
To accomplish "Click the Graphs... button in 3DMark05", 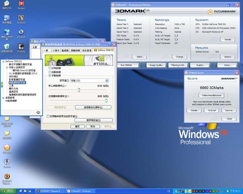I will tap(200, 65).
